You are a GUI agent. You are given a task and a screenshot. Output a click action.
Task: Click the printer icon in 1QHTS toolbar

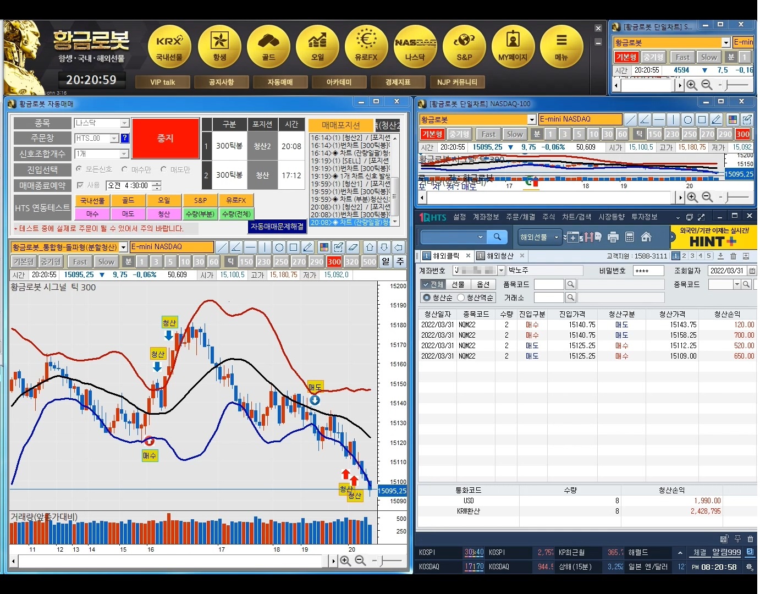tap(613, 237)
